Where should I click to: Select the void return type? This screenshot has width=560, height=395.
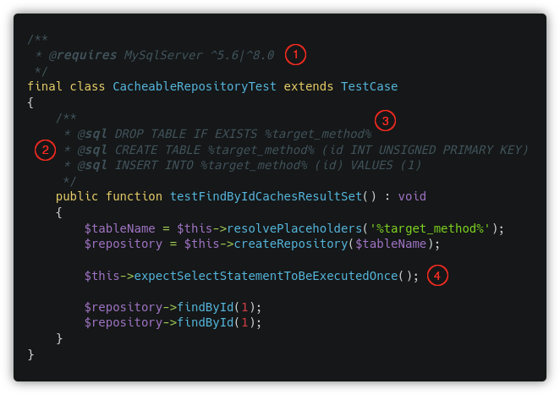click(412, 196)
